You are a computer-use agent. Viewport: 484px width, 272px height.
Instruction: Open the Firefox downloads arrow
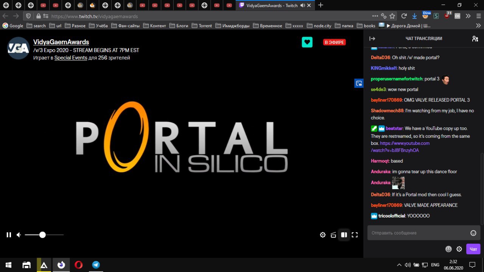(414, 16)
